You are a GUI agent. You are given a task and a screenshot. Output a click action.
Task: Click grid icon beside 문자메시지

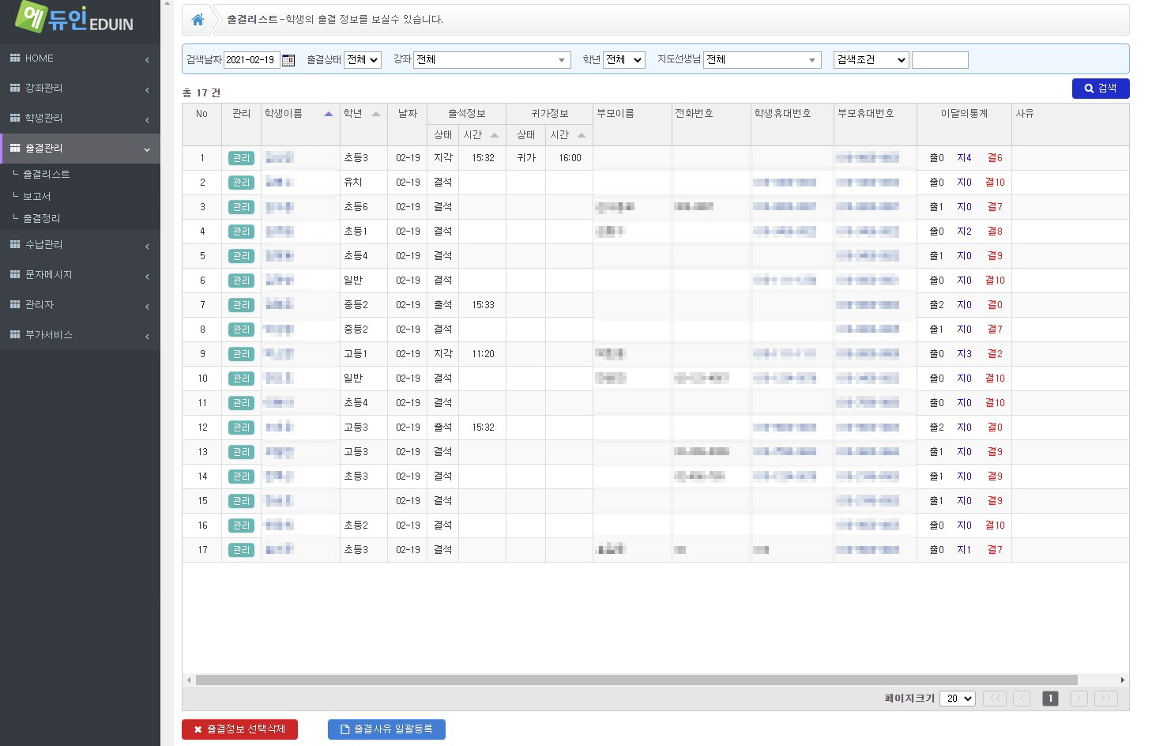pos(15,274)
